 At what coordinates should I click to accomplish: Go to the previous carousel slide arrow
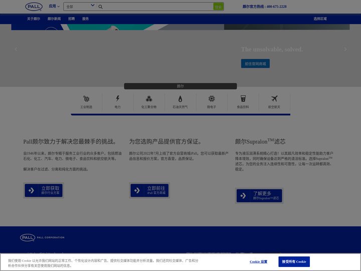click(x=16, y=49)
